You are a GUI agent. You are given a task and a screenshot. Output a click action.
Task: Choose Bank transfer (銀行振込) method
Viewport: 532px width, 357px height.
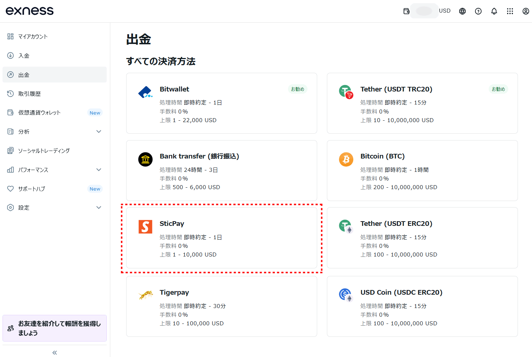[x=222, y=170]
